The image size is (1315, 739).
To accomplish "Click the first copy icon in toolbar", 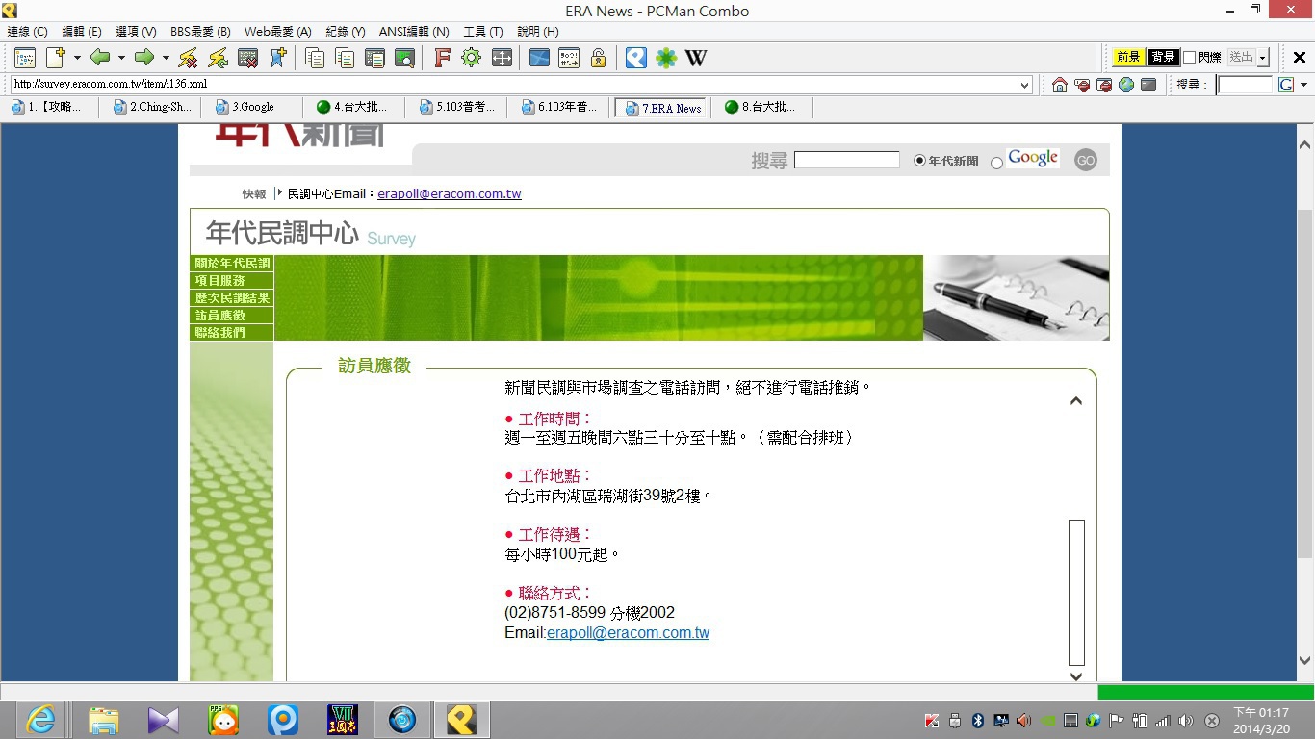I will [x=315, y=58].
